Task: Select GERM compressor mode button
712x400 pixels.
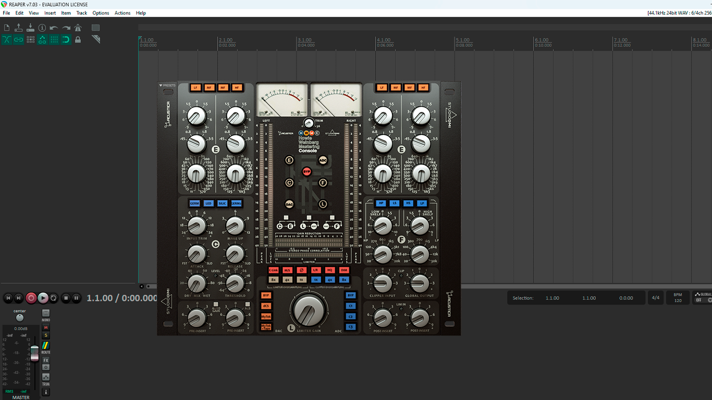Action: 194,203
